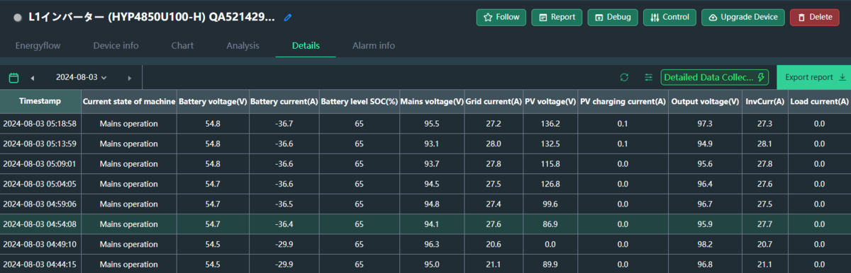
Task: Switch to the Analysis tab
Action: (x=243, y=46)
